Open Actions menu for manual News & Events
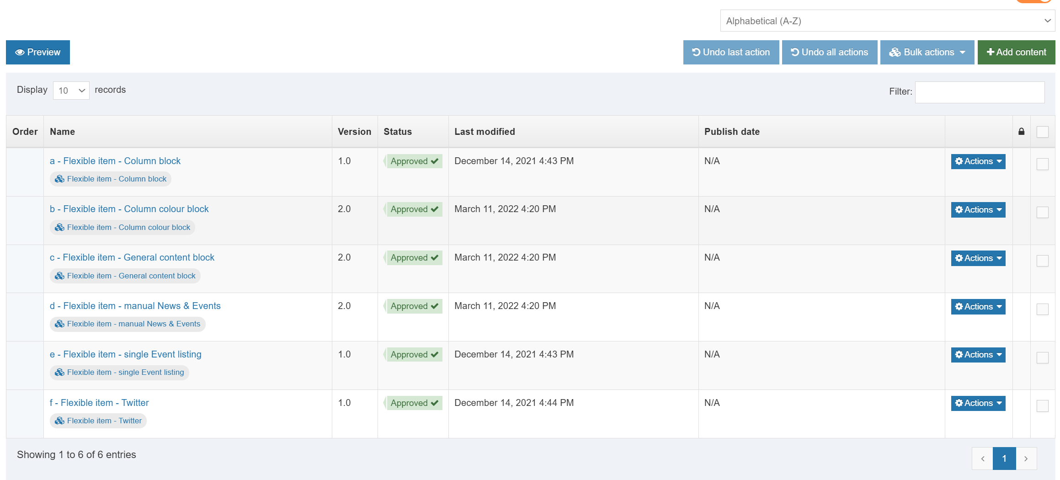1060x480 pixels. click(978, 307)
